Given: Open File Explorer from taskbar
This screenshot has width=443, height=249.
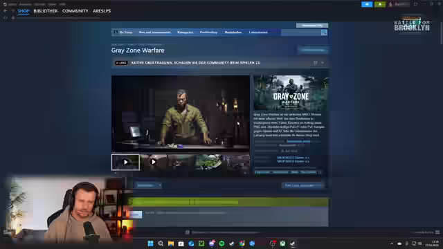Looking at the screenshot, I should click(x=171, y=243).
